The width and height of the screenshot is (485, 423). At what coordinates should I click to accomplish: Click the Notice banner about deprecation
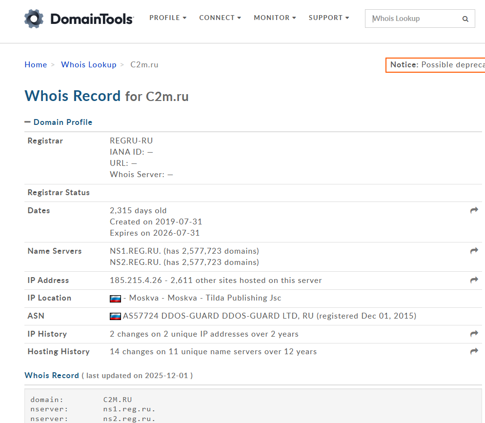tap(437, 65)
